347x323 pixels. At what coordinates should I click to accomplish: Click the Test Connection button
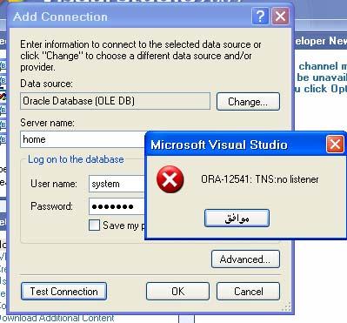click(x=63, y=292)
